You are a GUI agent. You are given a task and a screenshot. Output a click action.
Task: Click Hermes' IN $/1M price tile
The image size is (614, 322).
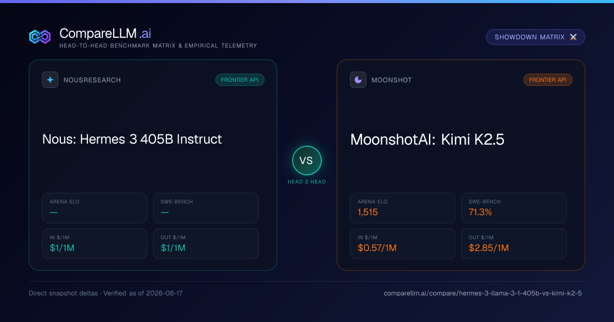(x=95, y=244)
